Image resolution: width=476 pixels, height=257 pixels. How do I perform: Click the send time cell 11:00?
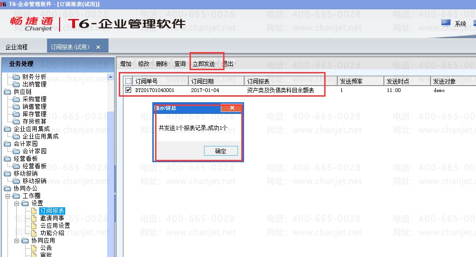pos(394,90)
